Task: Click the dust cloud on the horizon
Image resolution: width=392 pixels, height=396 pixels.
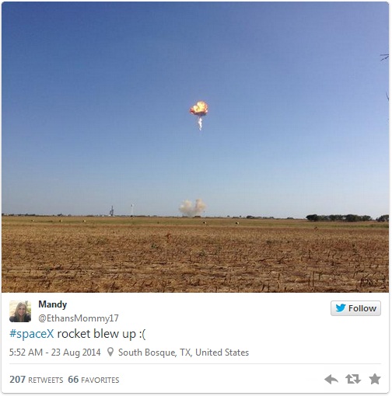Action: click(192, 207)
